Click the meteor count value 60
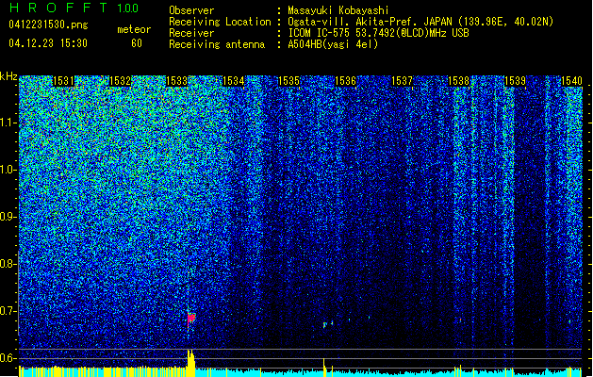 137,43
